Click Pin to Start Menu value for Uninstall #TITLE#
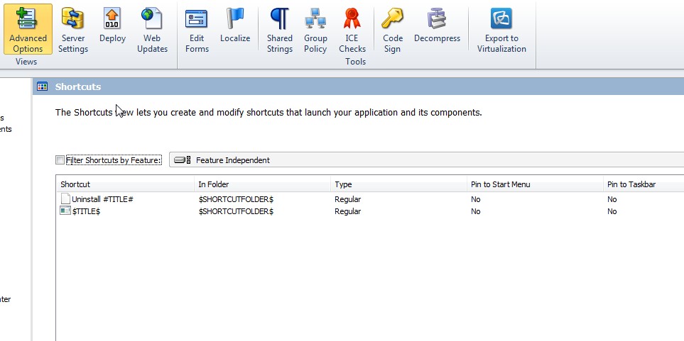The width and height of the screenshot is (684, 341). pos(475,199)
